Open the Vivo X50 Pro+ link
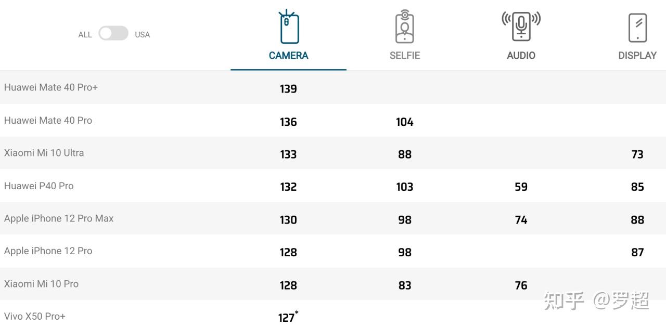The image size is (666, 327). 35,316
